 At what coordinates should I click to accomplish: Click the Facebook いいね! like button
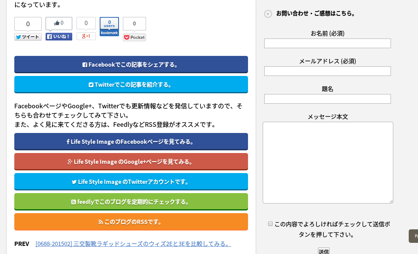click(59, 37)
